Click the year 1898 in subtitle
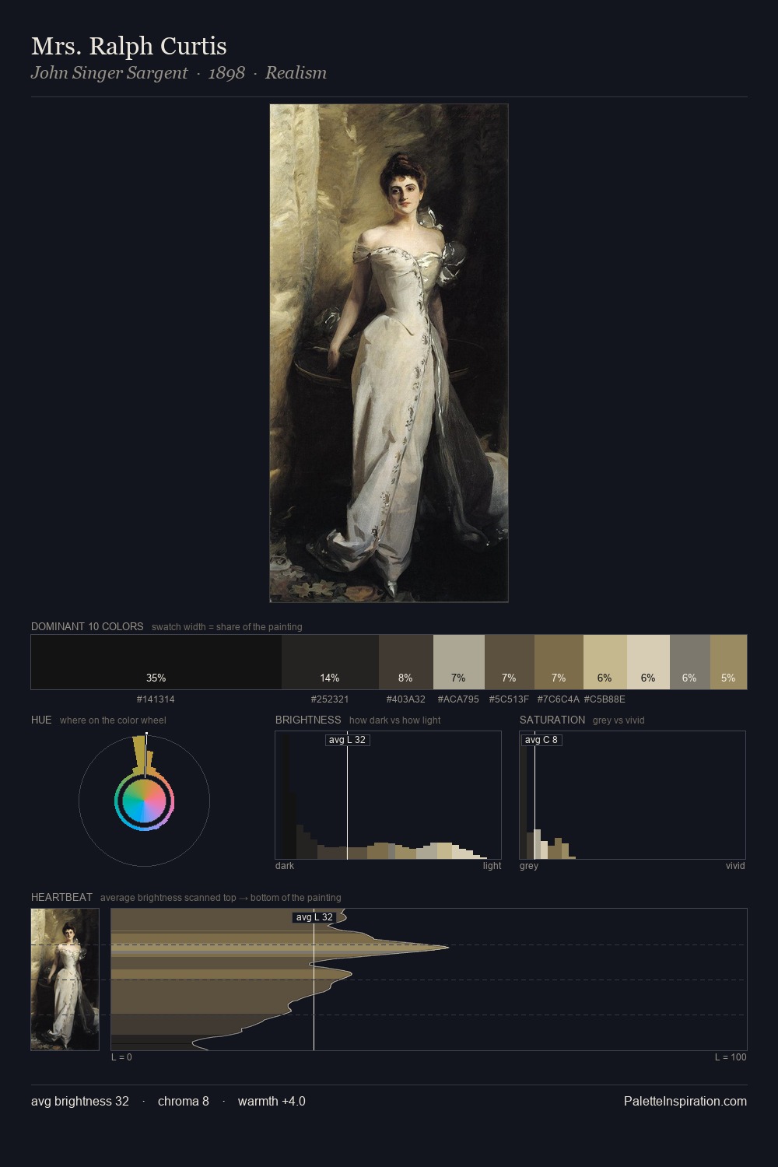This screenshot has height=1167, width=778. click(x=226, y=73)
